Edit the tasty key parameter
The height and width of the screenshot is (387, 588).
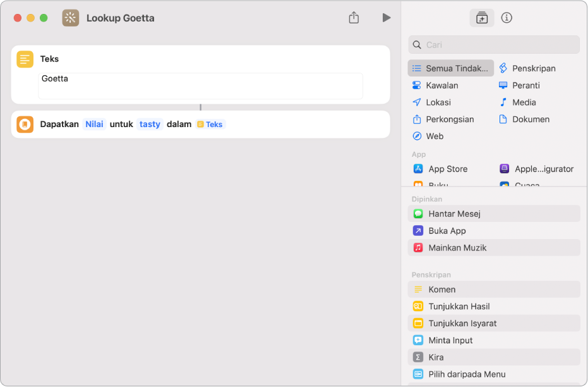coord(150,124)
